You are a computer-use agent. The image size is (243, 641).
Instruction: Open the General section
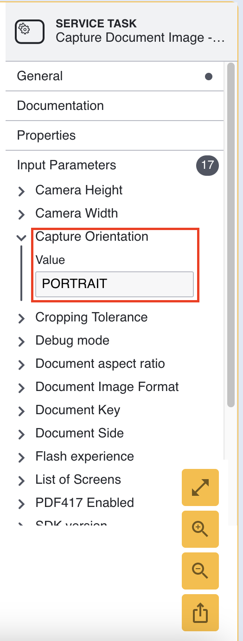[115, 76]
